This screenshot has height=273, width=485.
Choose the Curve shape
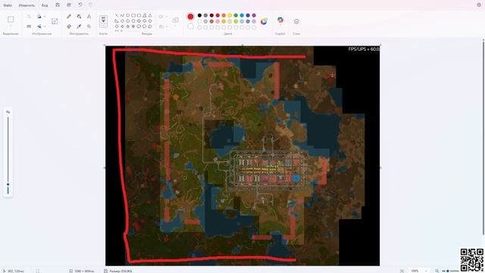(122, 15)
